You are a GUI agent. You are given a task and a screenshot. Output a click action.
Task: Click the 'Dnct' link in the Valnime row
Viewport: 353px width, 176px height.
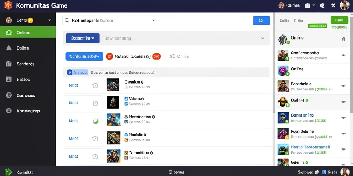[x=73, y=103]
